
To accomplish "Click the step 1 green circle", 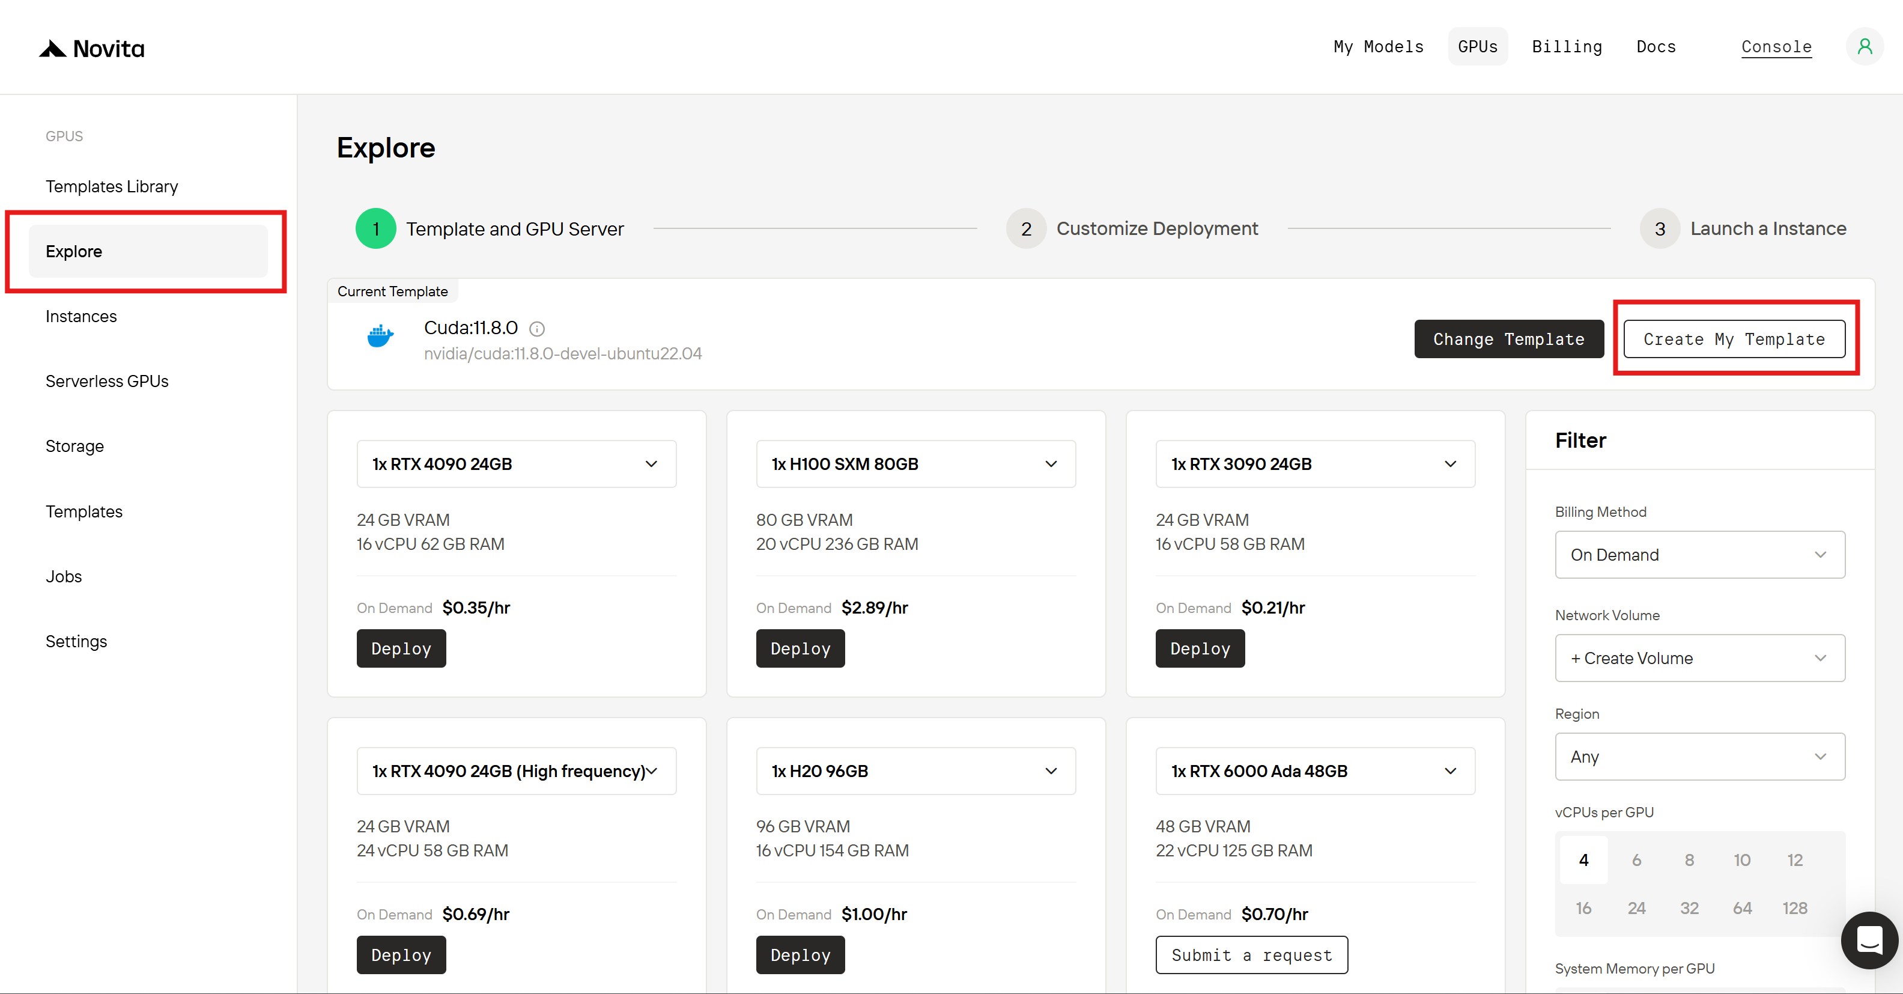I will (x=375, y=228).
